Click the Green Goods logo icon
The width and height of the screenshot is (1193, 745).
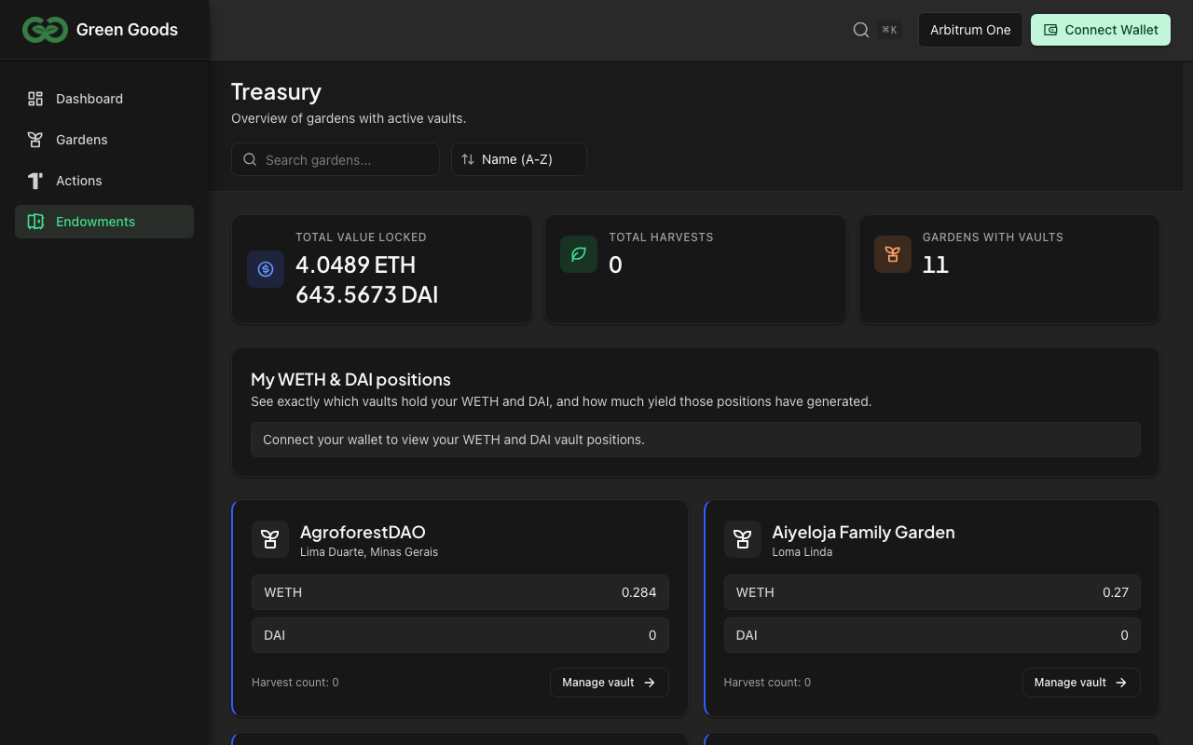point(45,30)
